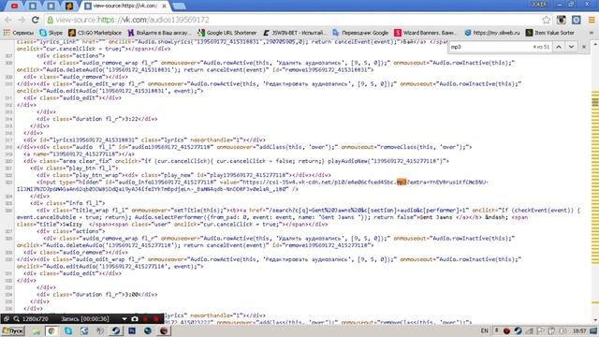Viewport: 599px width, 337px height.
Task: Open the Переводчик Google bookmark
Action: 360,33
